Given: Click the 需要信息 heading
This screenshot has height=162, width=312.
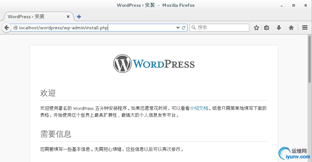Looking at the screenshot, I should (56, 134).
